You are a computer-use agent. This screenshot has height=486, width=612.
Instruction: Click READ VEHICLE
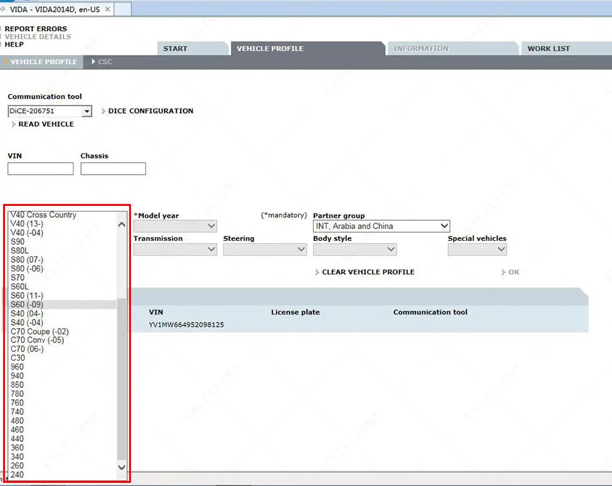[46, 124]
